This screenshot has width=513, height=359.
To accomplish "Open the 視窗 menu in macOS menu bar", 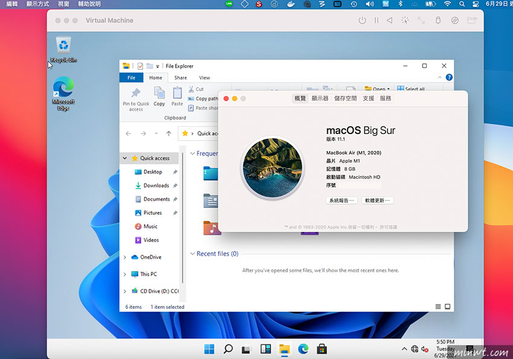I will 63,4.
